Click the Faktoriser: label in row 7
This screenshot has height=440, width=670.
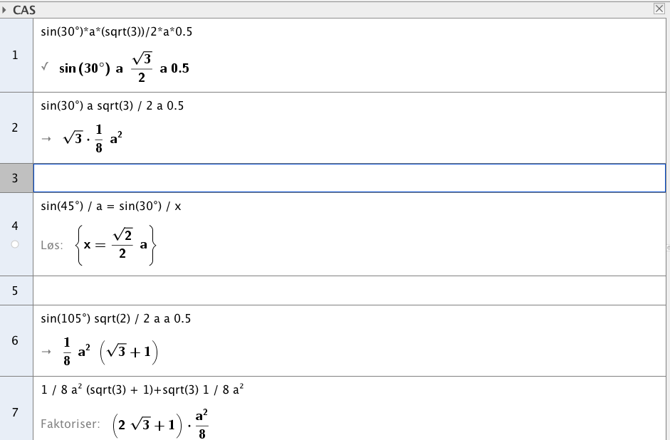point(70,424)
